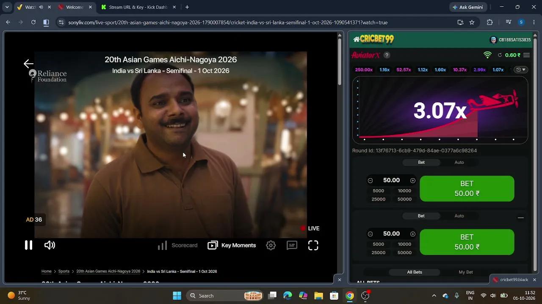Open the Windows Start menu
This screenshot has width=542, height=304.
coord(177,296)
